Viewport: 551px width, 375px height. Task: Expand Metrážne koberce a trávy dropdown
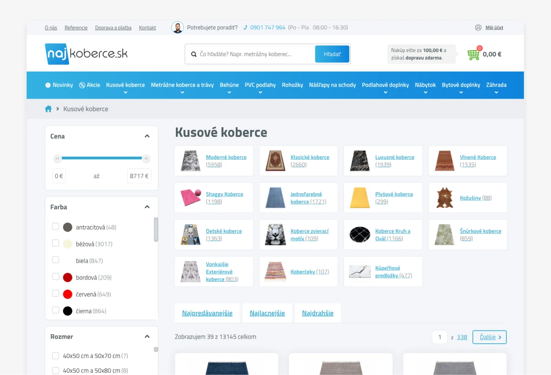[x=182, y=92]
